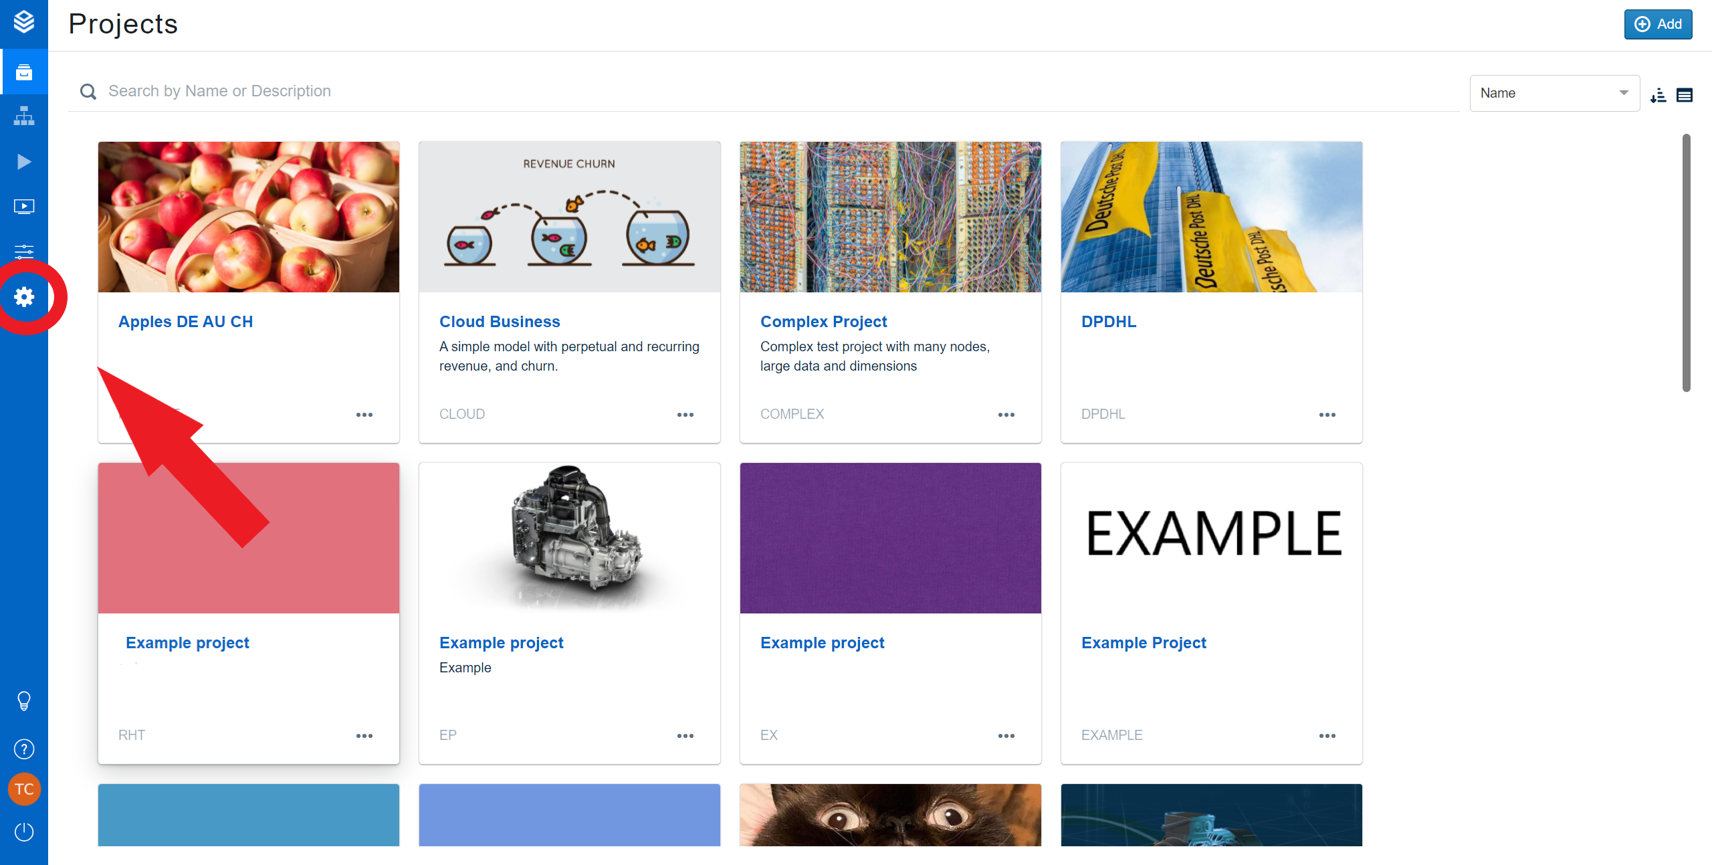Open the settings gear in sidebar
Image resolution: width=1712 pixels, height=865 pixels.
(24, 297)
